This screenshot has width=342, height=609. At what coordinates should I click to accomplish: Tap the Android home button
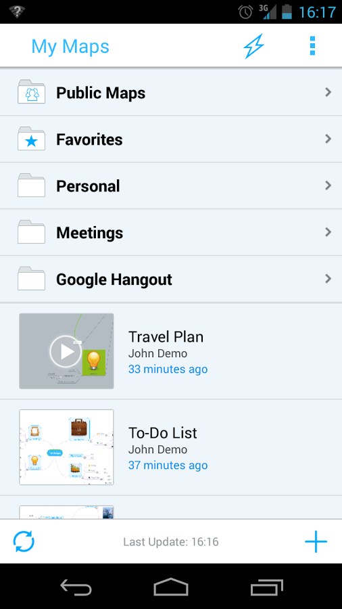coord(171,587)
